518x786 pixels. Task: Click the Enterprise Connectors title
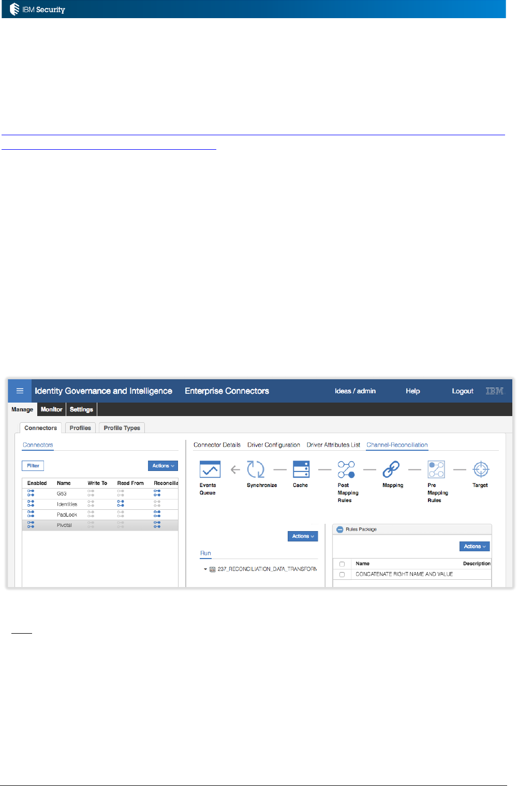tap(227, 391)
